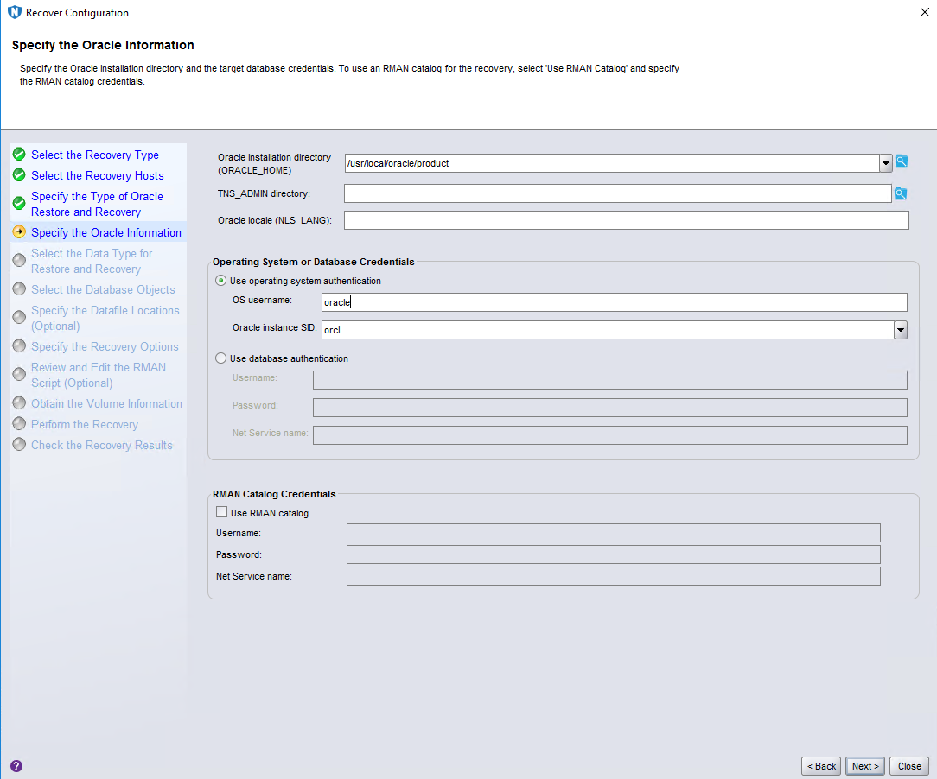Go to Select the Recovery Type step
The image size is (937, 779).
tap(95, 155)
